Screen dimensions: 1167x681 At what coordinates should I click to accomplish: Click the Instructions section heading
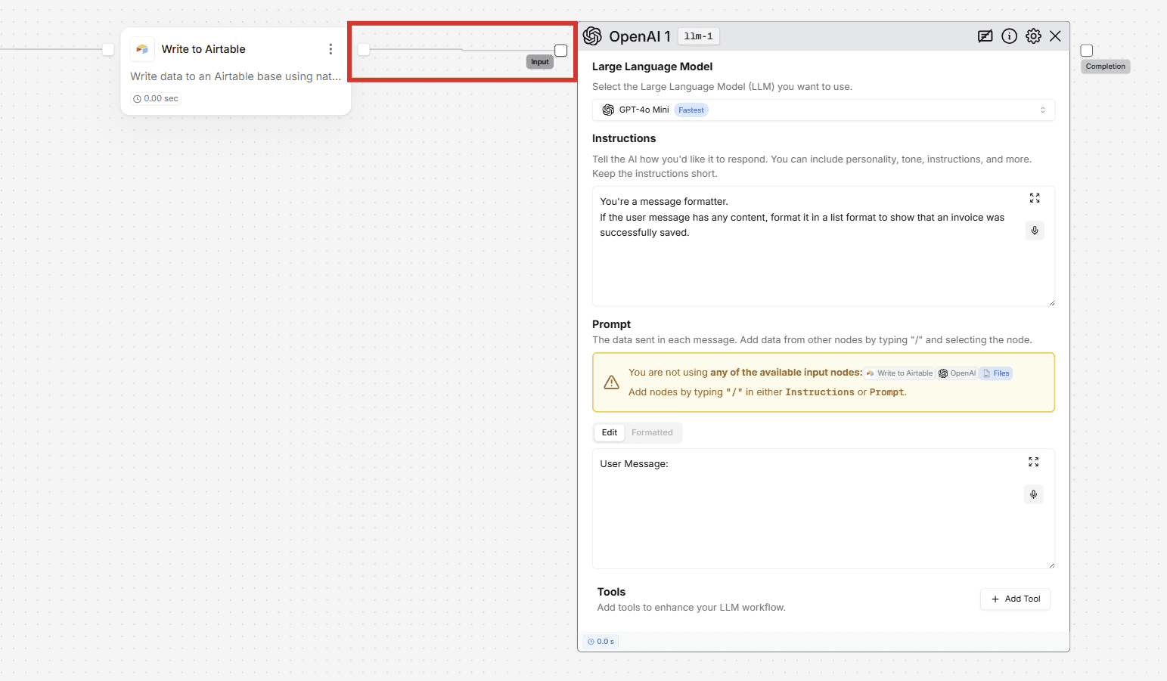(624, 138)
